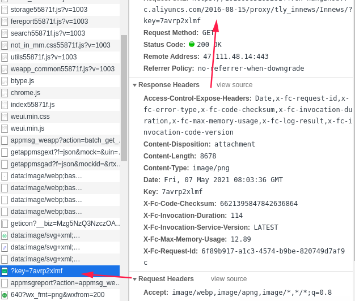Click script icon next to btype.js
The height and width of the screenshot is (301, 355).
point(5,81)
